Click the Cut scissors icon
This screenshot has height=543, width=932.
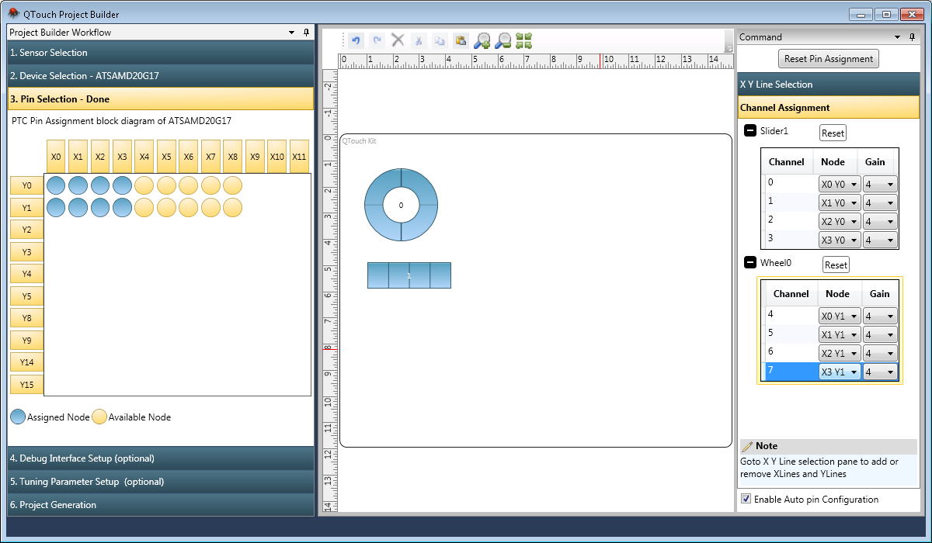click(x=419, y=40)
